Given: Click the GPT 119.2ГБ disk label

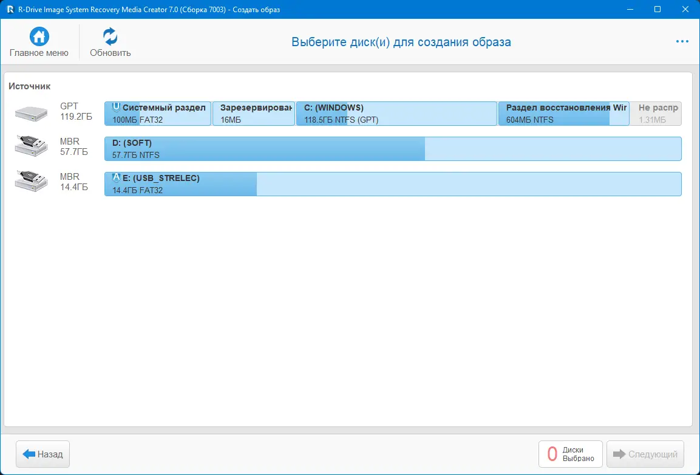Looking at the screenshot, I should 76,111.
